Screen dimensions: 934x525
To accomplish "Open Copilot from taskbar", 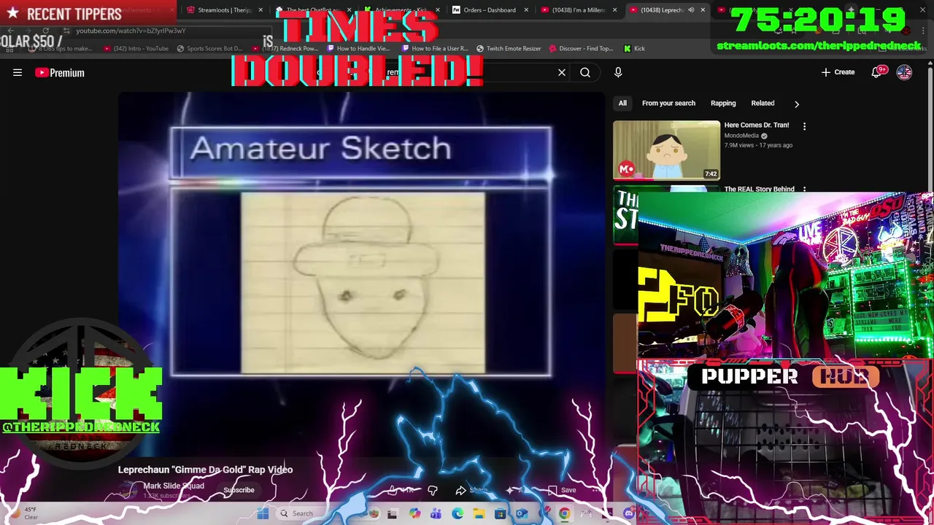I will pos(414,513).
